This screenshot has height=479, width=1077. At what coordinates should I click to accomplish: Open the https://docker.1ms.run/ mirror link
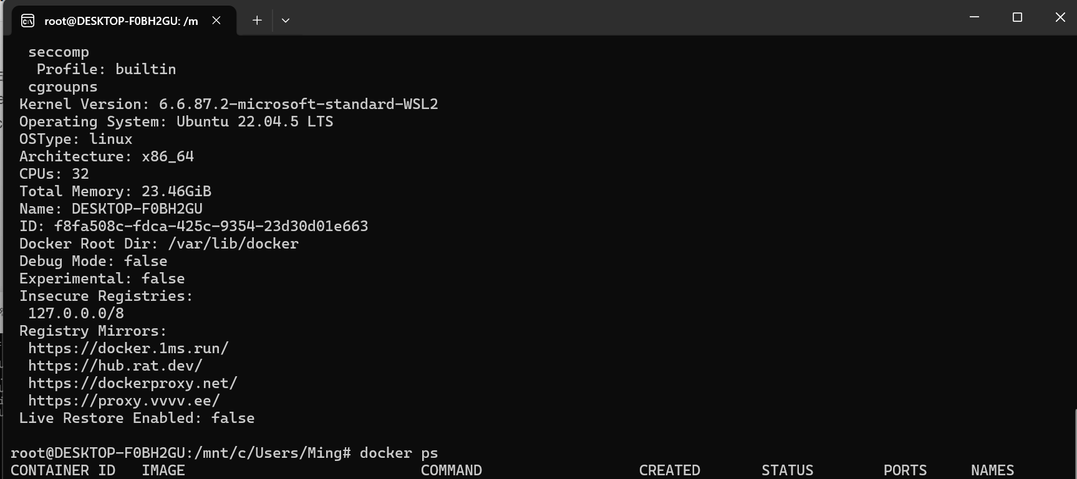[x=127, y=348]
